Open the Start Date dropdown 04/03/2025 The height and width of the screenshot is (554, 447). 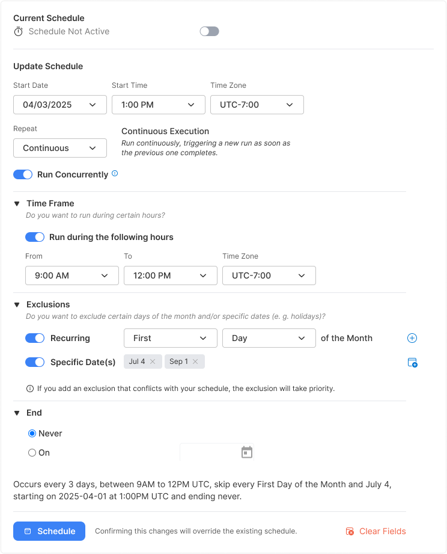click(60, 105)
